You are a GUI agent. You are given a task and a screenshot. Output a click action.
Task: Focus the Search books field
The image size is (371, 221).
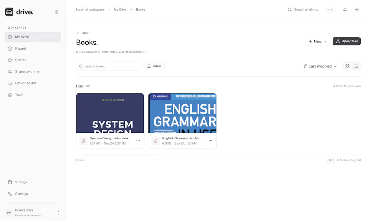click(109, 66)
